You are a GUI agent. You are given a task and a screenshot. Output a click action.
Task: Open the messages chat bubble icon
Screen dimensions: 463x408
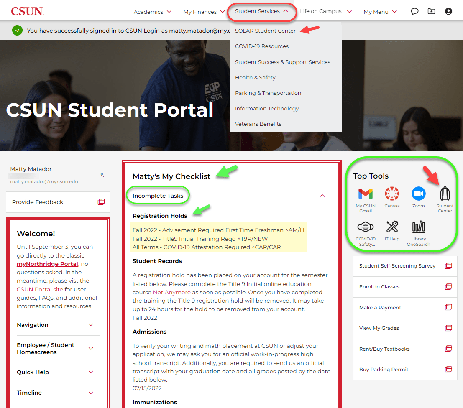[414, 12]
